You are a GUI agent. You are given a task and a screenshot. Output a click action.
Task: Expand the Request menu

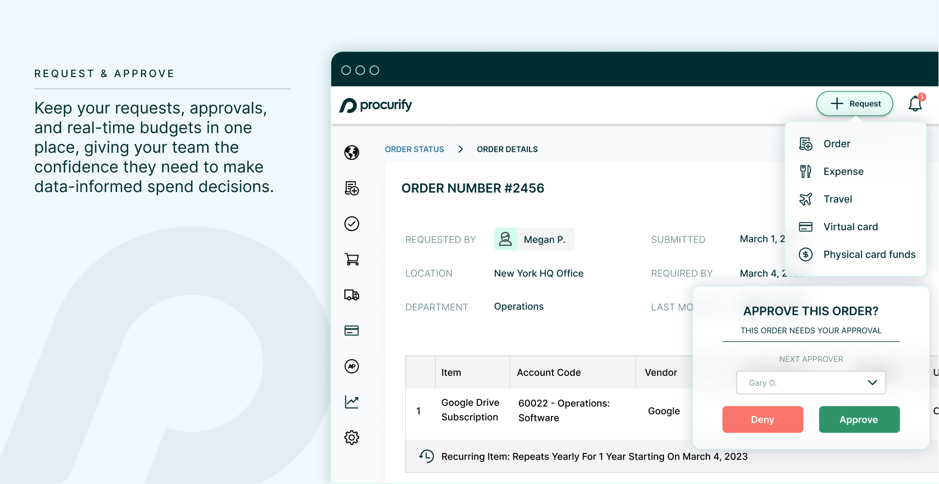(x=855, y=103)
